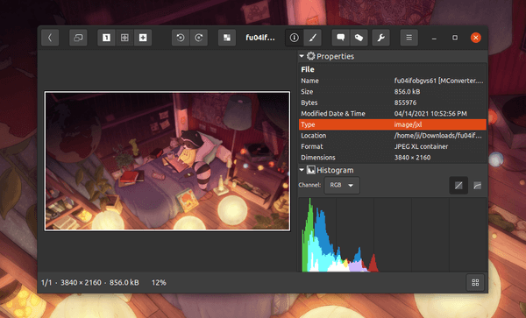
Task: Click the File heading in Properties
Action: coord(308,70)
